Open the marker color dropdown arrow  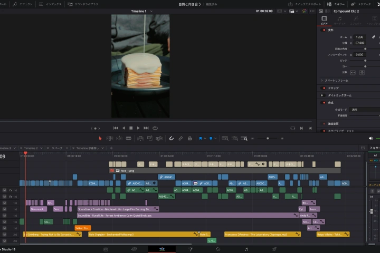coord(215,139)
